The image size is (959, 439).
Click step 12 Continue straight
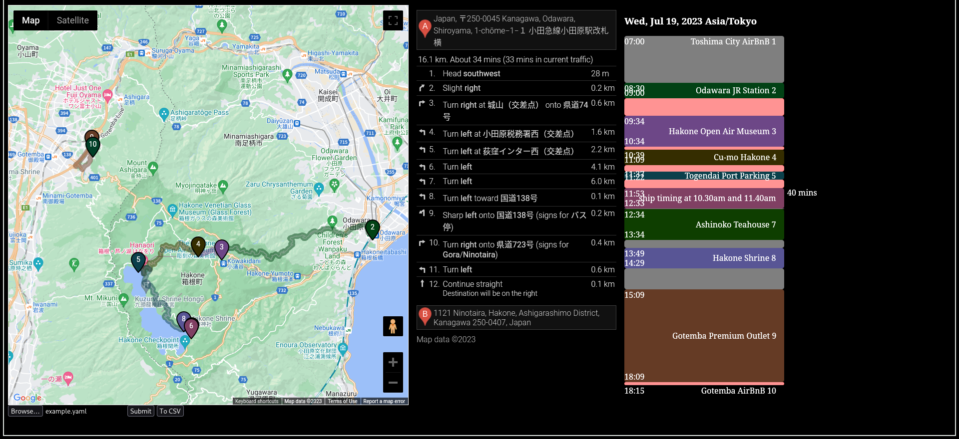pyautogui.click(x=516, y=288)
